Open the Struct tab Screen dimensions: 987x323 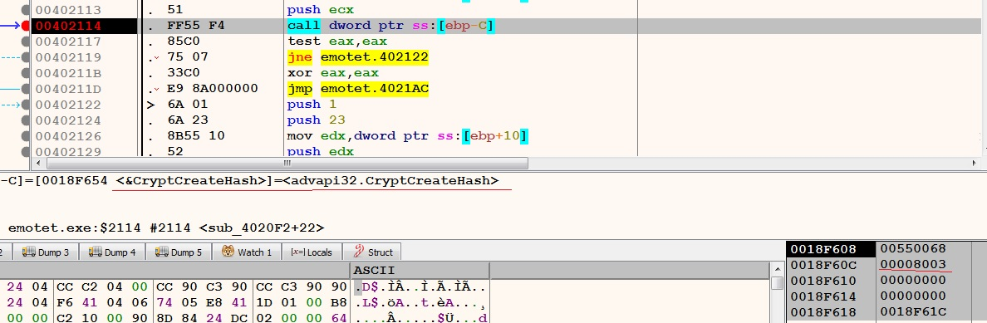point(372,252)
